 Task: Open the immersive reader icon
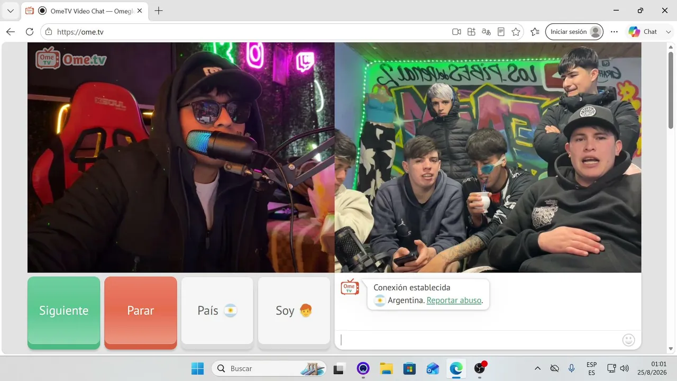pyautogui.click(x=501, y=32)
